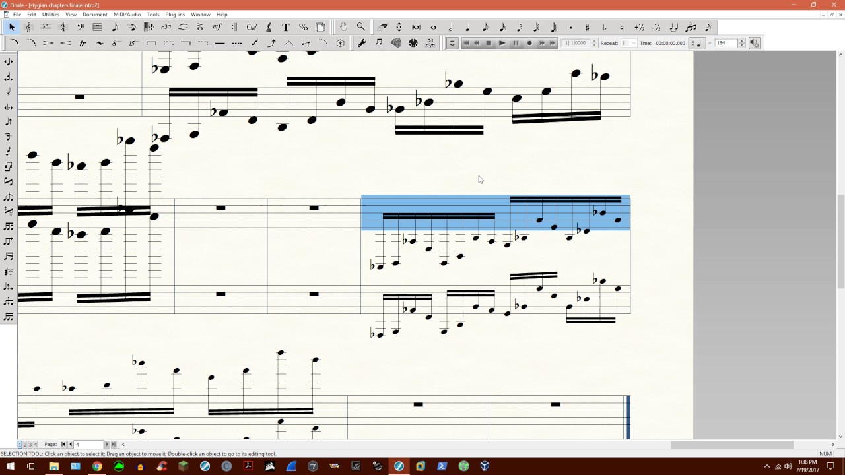Open the Edit menu

point(32,15)
